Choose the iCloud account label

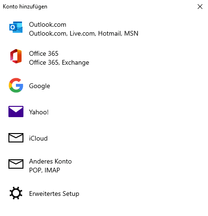pos(38,138)
